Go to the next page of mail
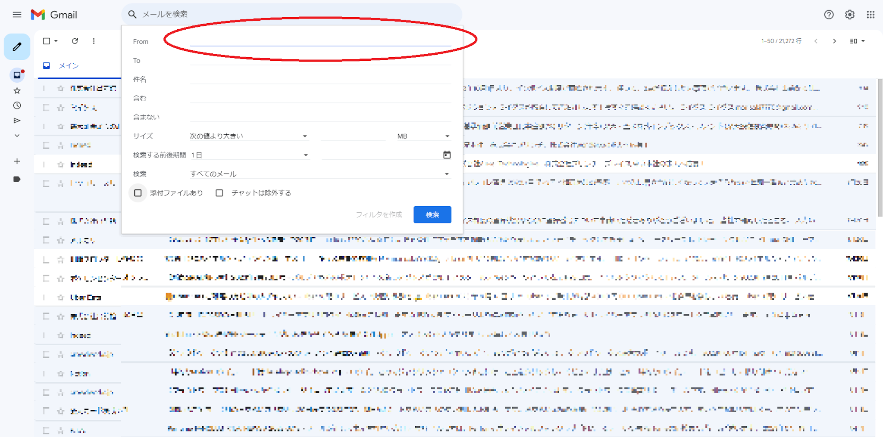Viewport: 883px width, 437px height. [x=834, y=41]
